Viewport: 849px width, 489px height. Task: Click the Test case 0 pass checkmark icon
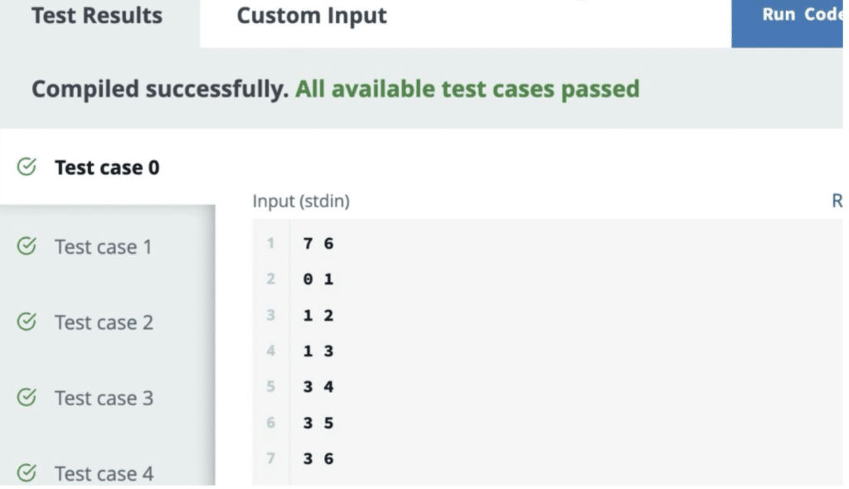click(x=27, y=167)
